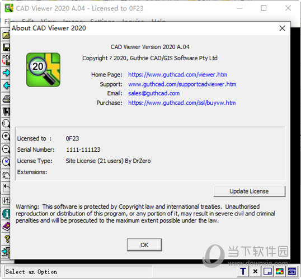Click the sales@guthcad.com email link
Viewport: 301px width, 279px height.
click(x=154, y=93)
